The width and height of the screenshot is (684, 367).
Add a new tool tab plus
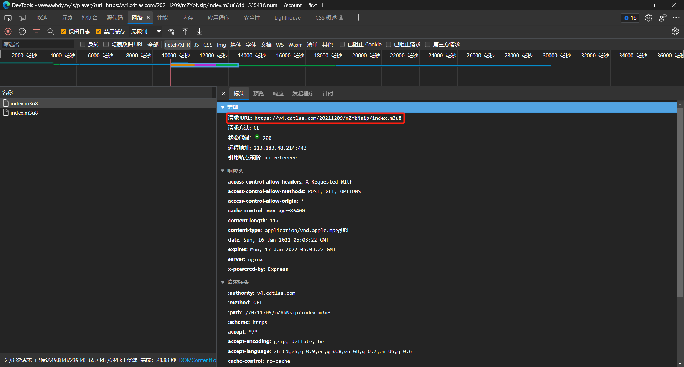coord(358,17)
